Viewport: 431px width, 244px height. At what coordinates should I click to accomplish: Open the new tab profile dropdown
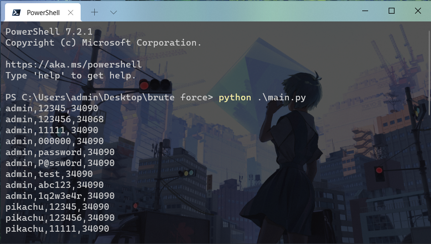click(113, 12)
